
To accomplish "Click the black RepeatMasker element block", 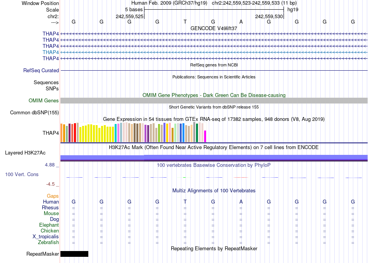I will coord(74,254).
